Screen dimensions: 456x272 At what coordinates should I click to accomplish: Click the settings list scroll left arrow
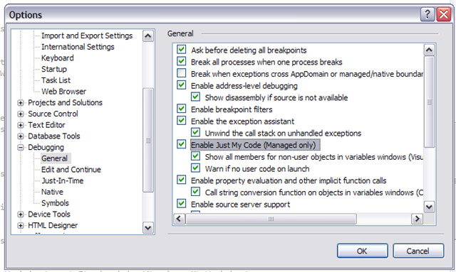coord(179,219)
